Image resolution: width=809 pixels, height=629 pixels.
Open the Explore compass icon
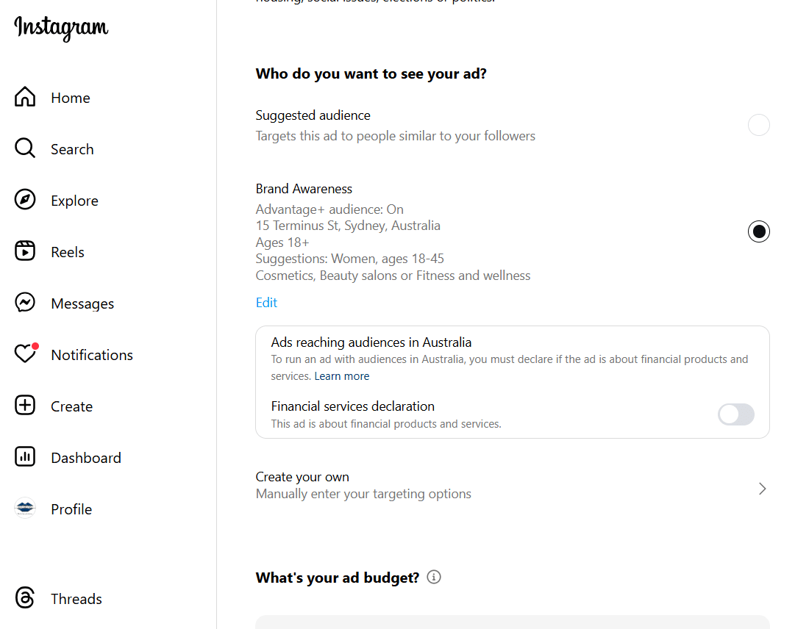point(25,200)
